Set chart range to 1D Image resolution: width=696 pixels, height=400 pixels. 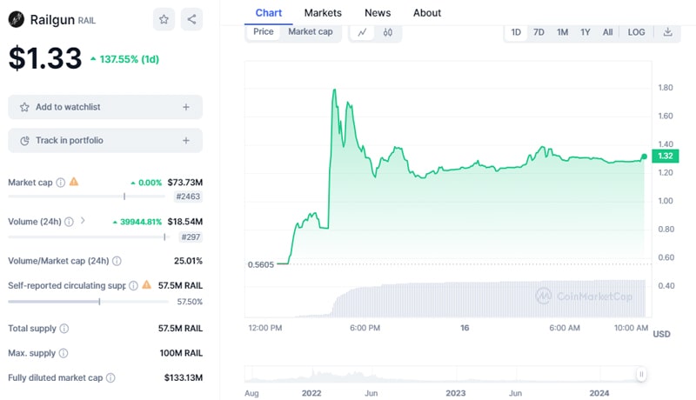516,32
